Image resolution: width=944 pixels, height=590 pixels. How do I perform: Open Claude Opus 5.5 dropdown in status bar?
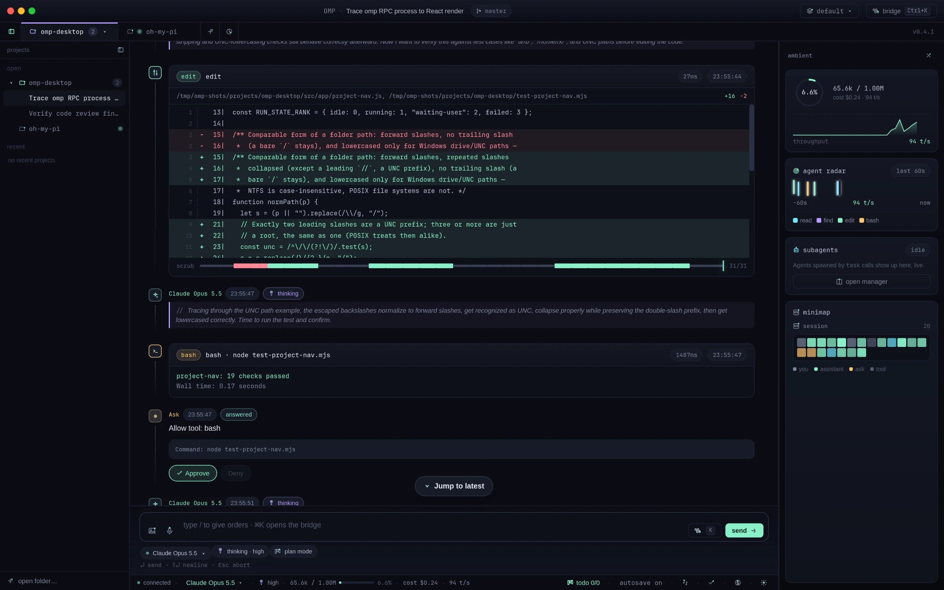(x=214, y=583)
